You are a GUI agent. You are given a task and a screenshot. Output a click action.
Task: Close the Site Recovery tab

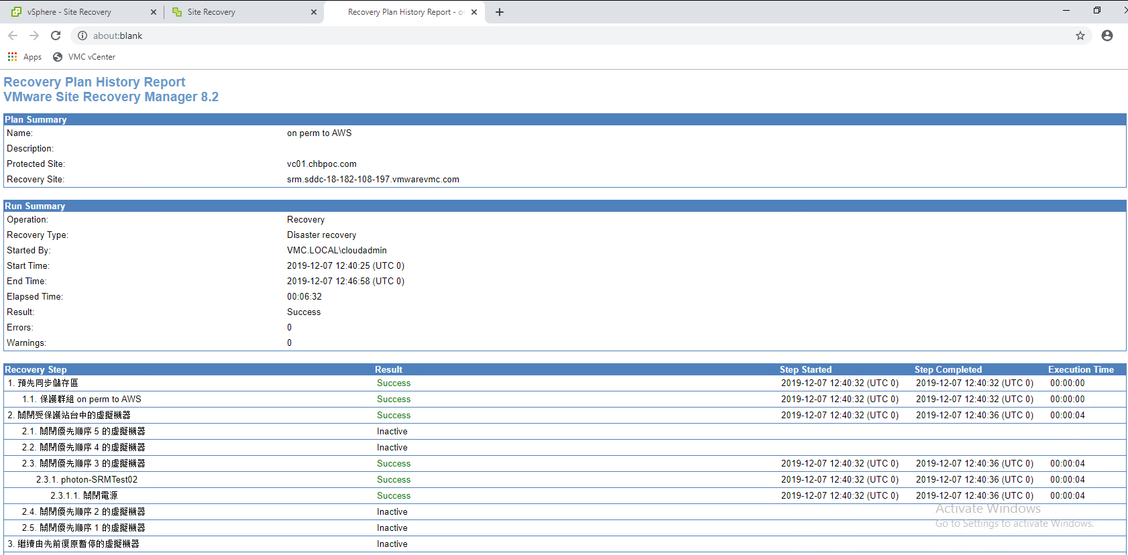tap(313, 12)
